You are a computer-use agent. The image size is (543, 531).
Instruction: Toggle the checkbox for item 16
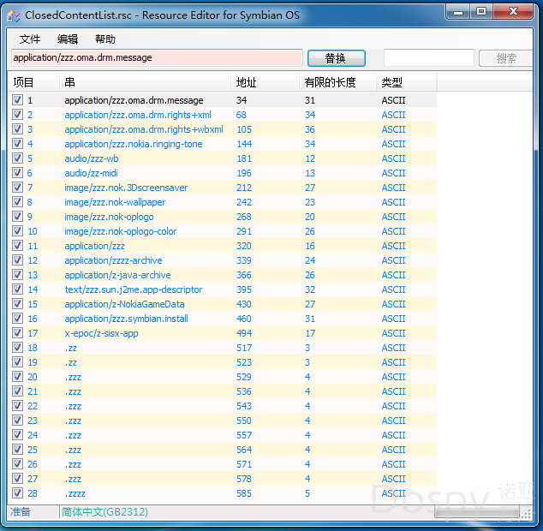[x=17, y=319]
